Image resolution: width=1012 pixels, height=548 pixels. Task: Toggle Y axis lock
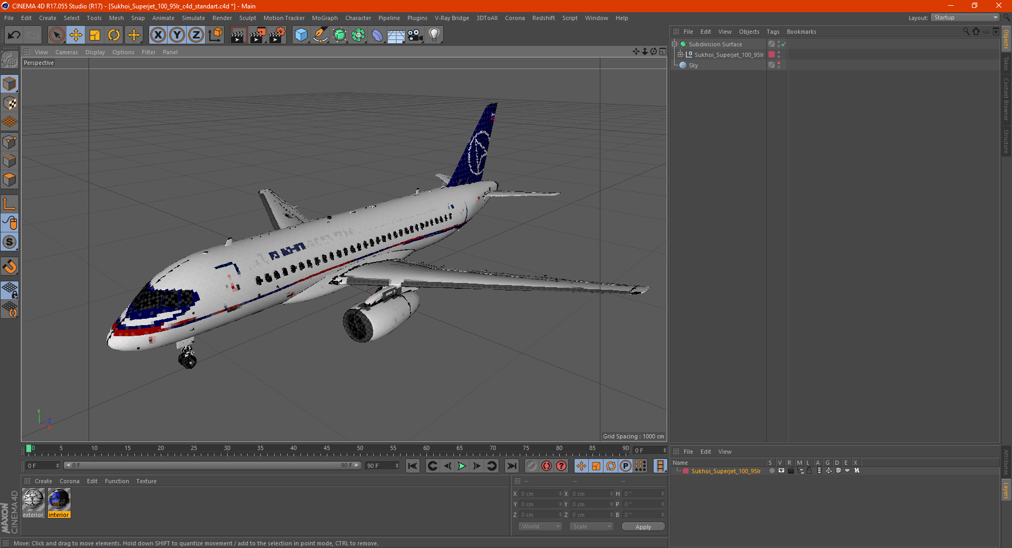click(x=177, y=35)
